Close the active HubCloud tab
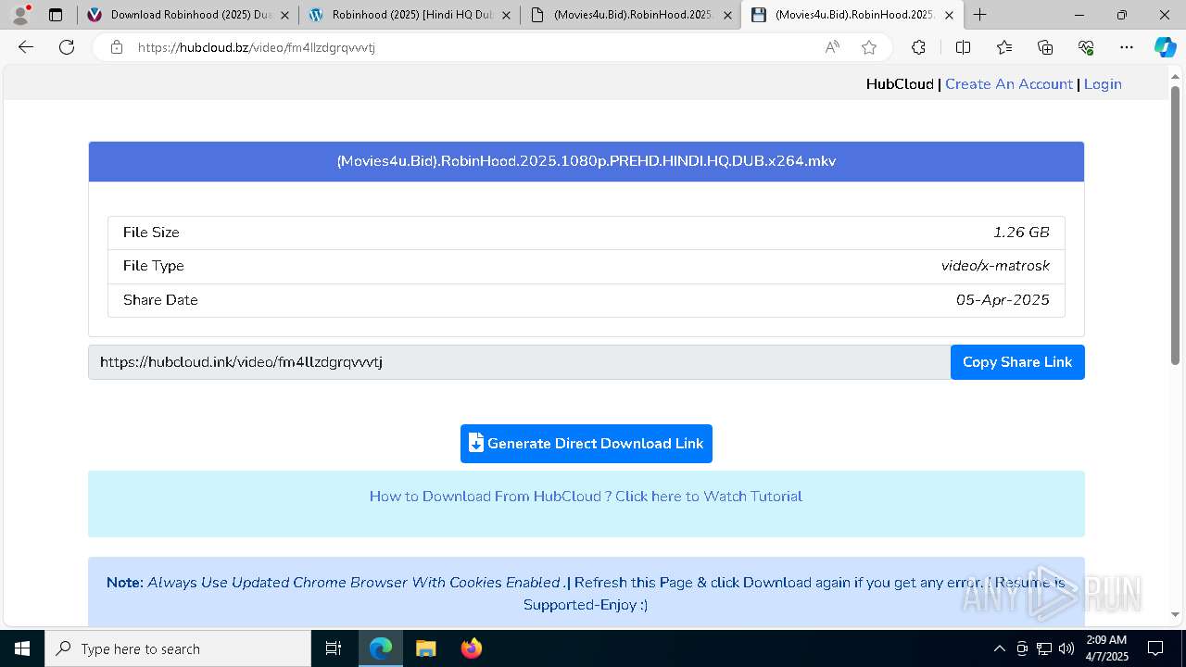1186x667 pixels. tap(949, 15)
